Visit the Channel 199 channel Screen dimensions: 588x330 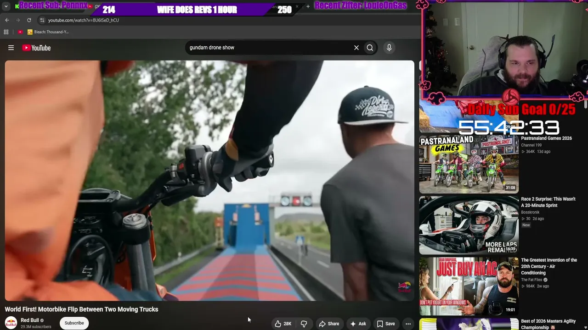(531, 145)
